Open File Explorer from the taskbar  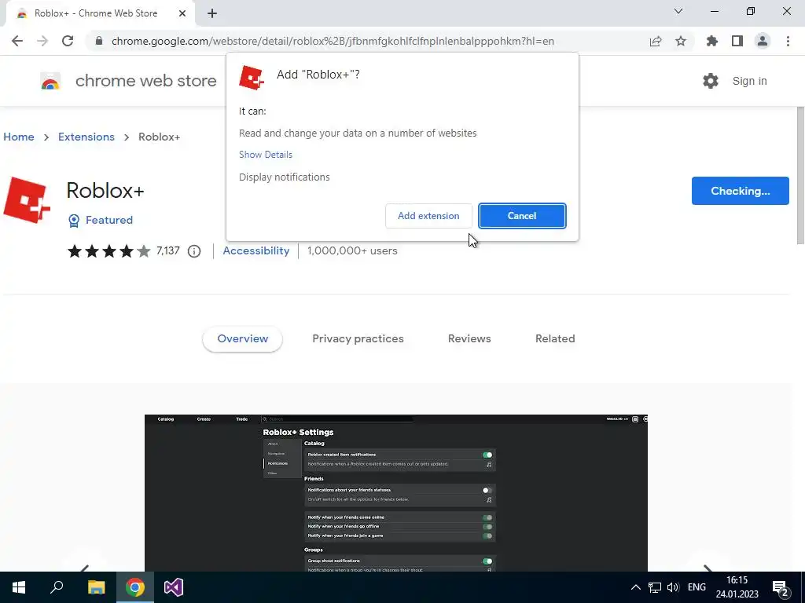pos(96,587)
